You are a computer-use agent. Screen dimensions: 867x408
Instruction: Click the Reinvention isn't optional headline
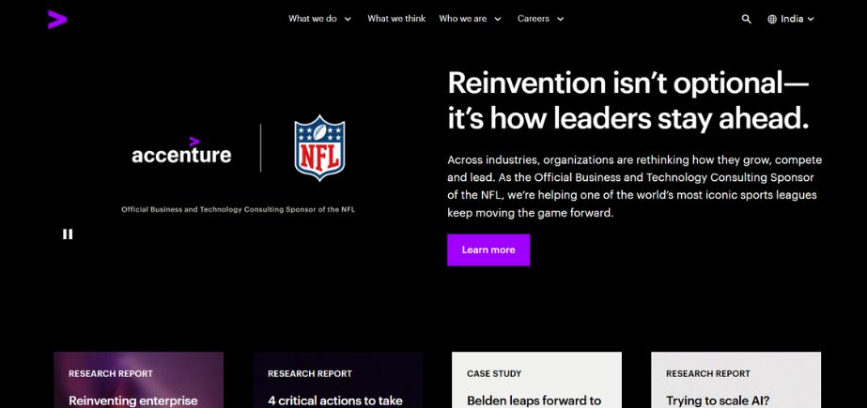pos(627,100)
